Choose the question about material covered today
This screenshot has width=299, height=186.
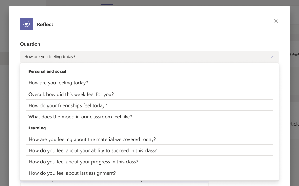92,139
